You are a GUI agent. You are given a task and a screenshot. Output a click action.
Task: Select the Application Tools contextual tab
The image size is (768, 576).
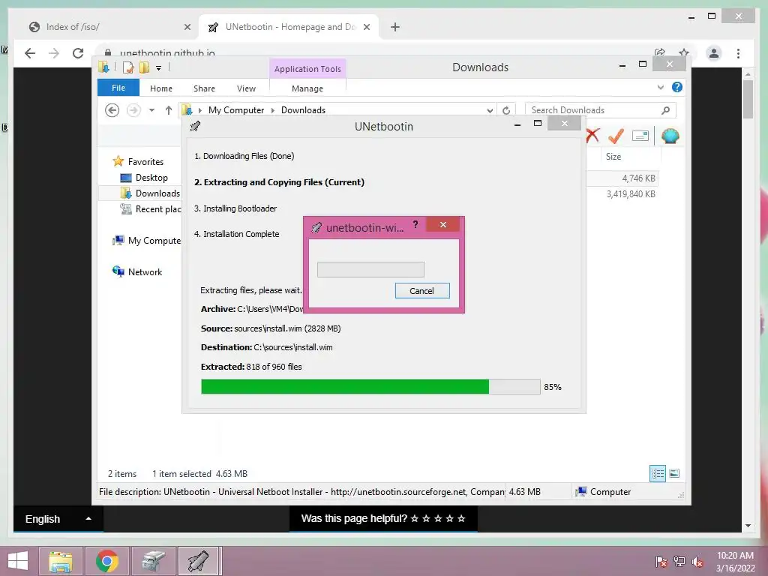(x=307, y=69)
